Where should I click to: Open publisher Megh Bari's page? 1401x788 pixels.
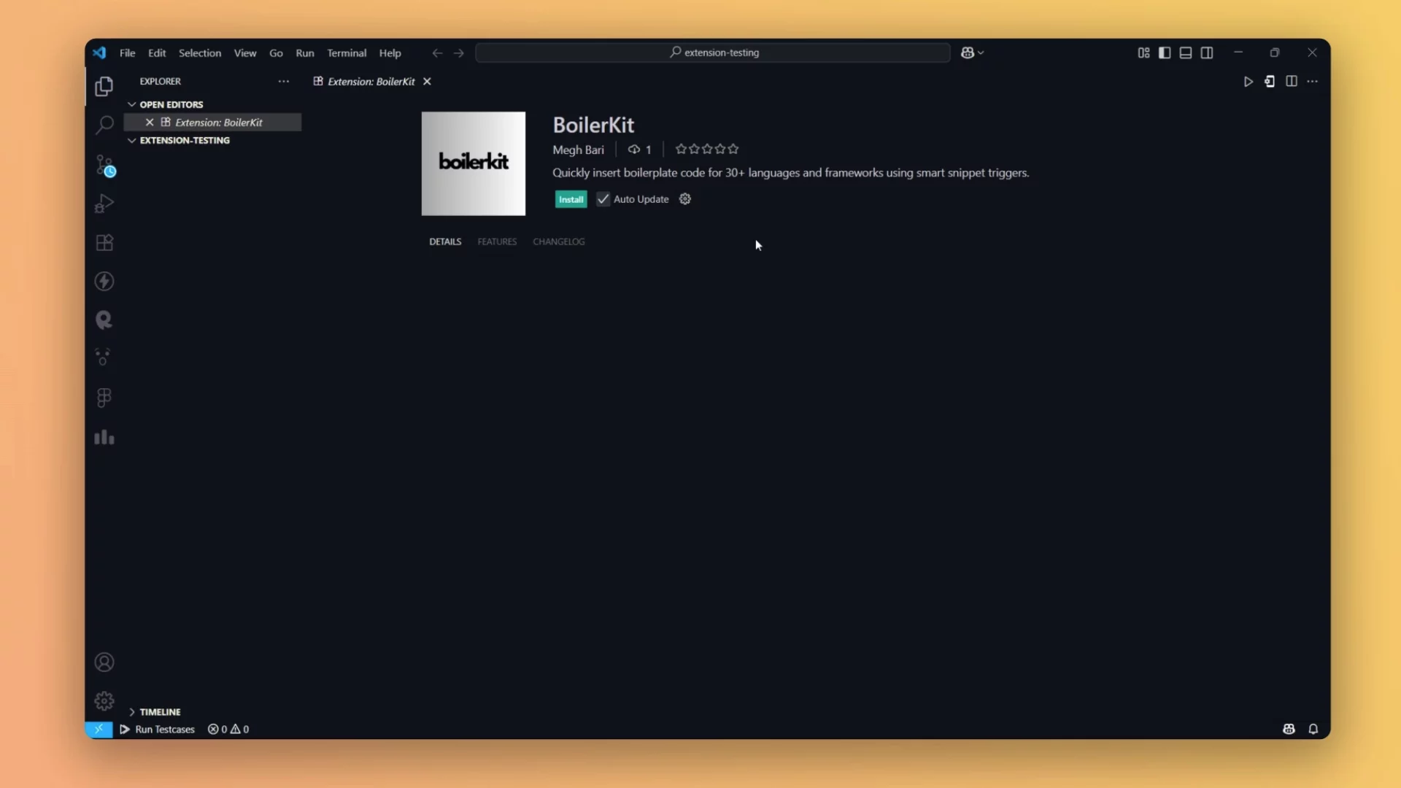[578, 149]
